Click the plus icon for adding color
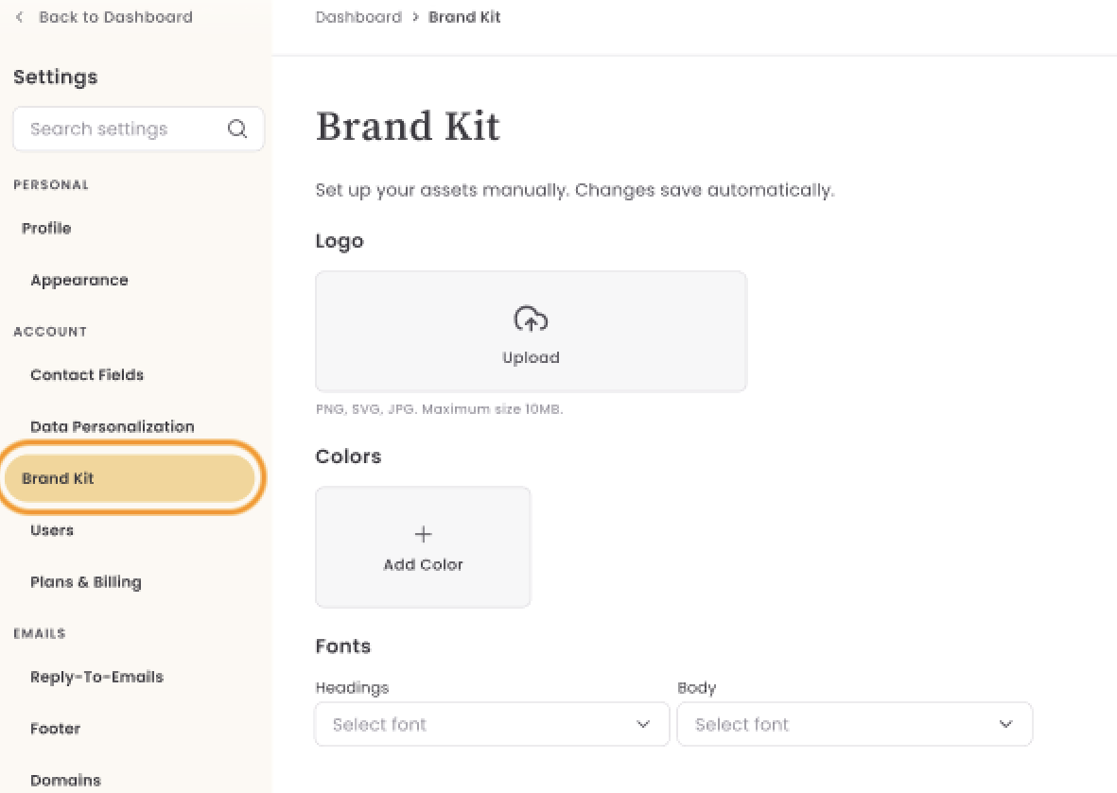Viewport: 1117px width, 793px height. pos(423,534)
